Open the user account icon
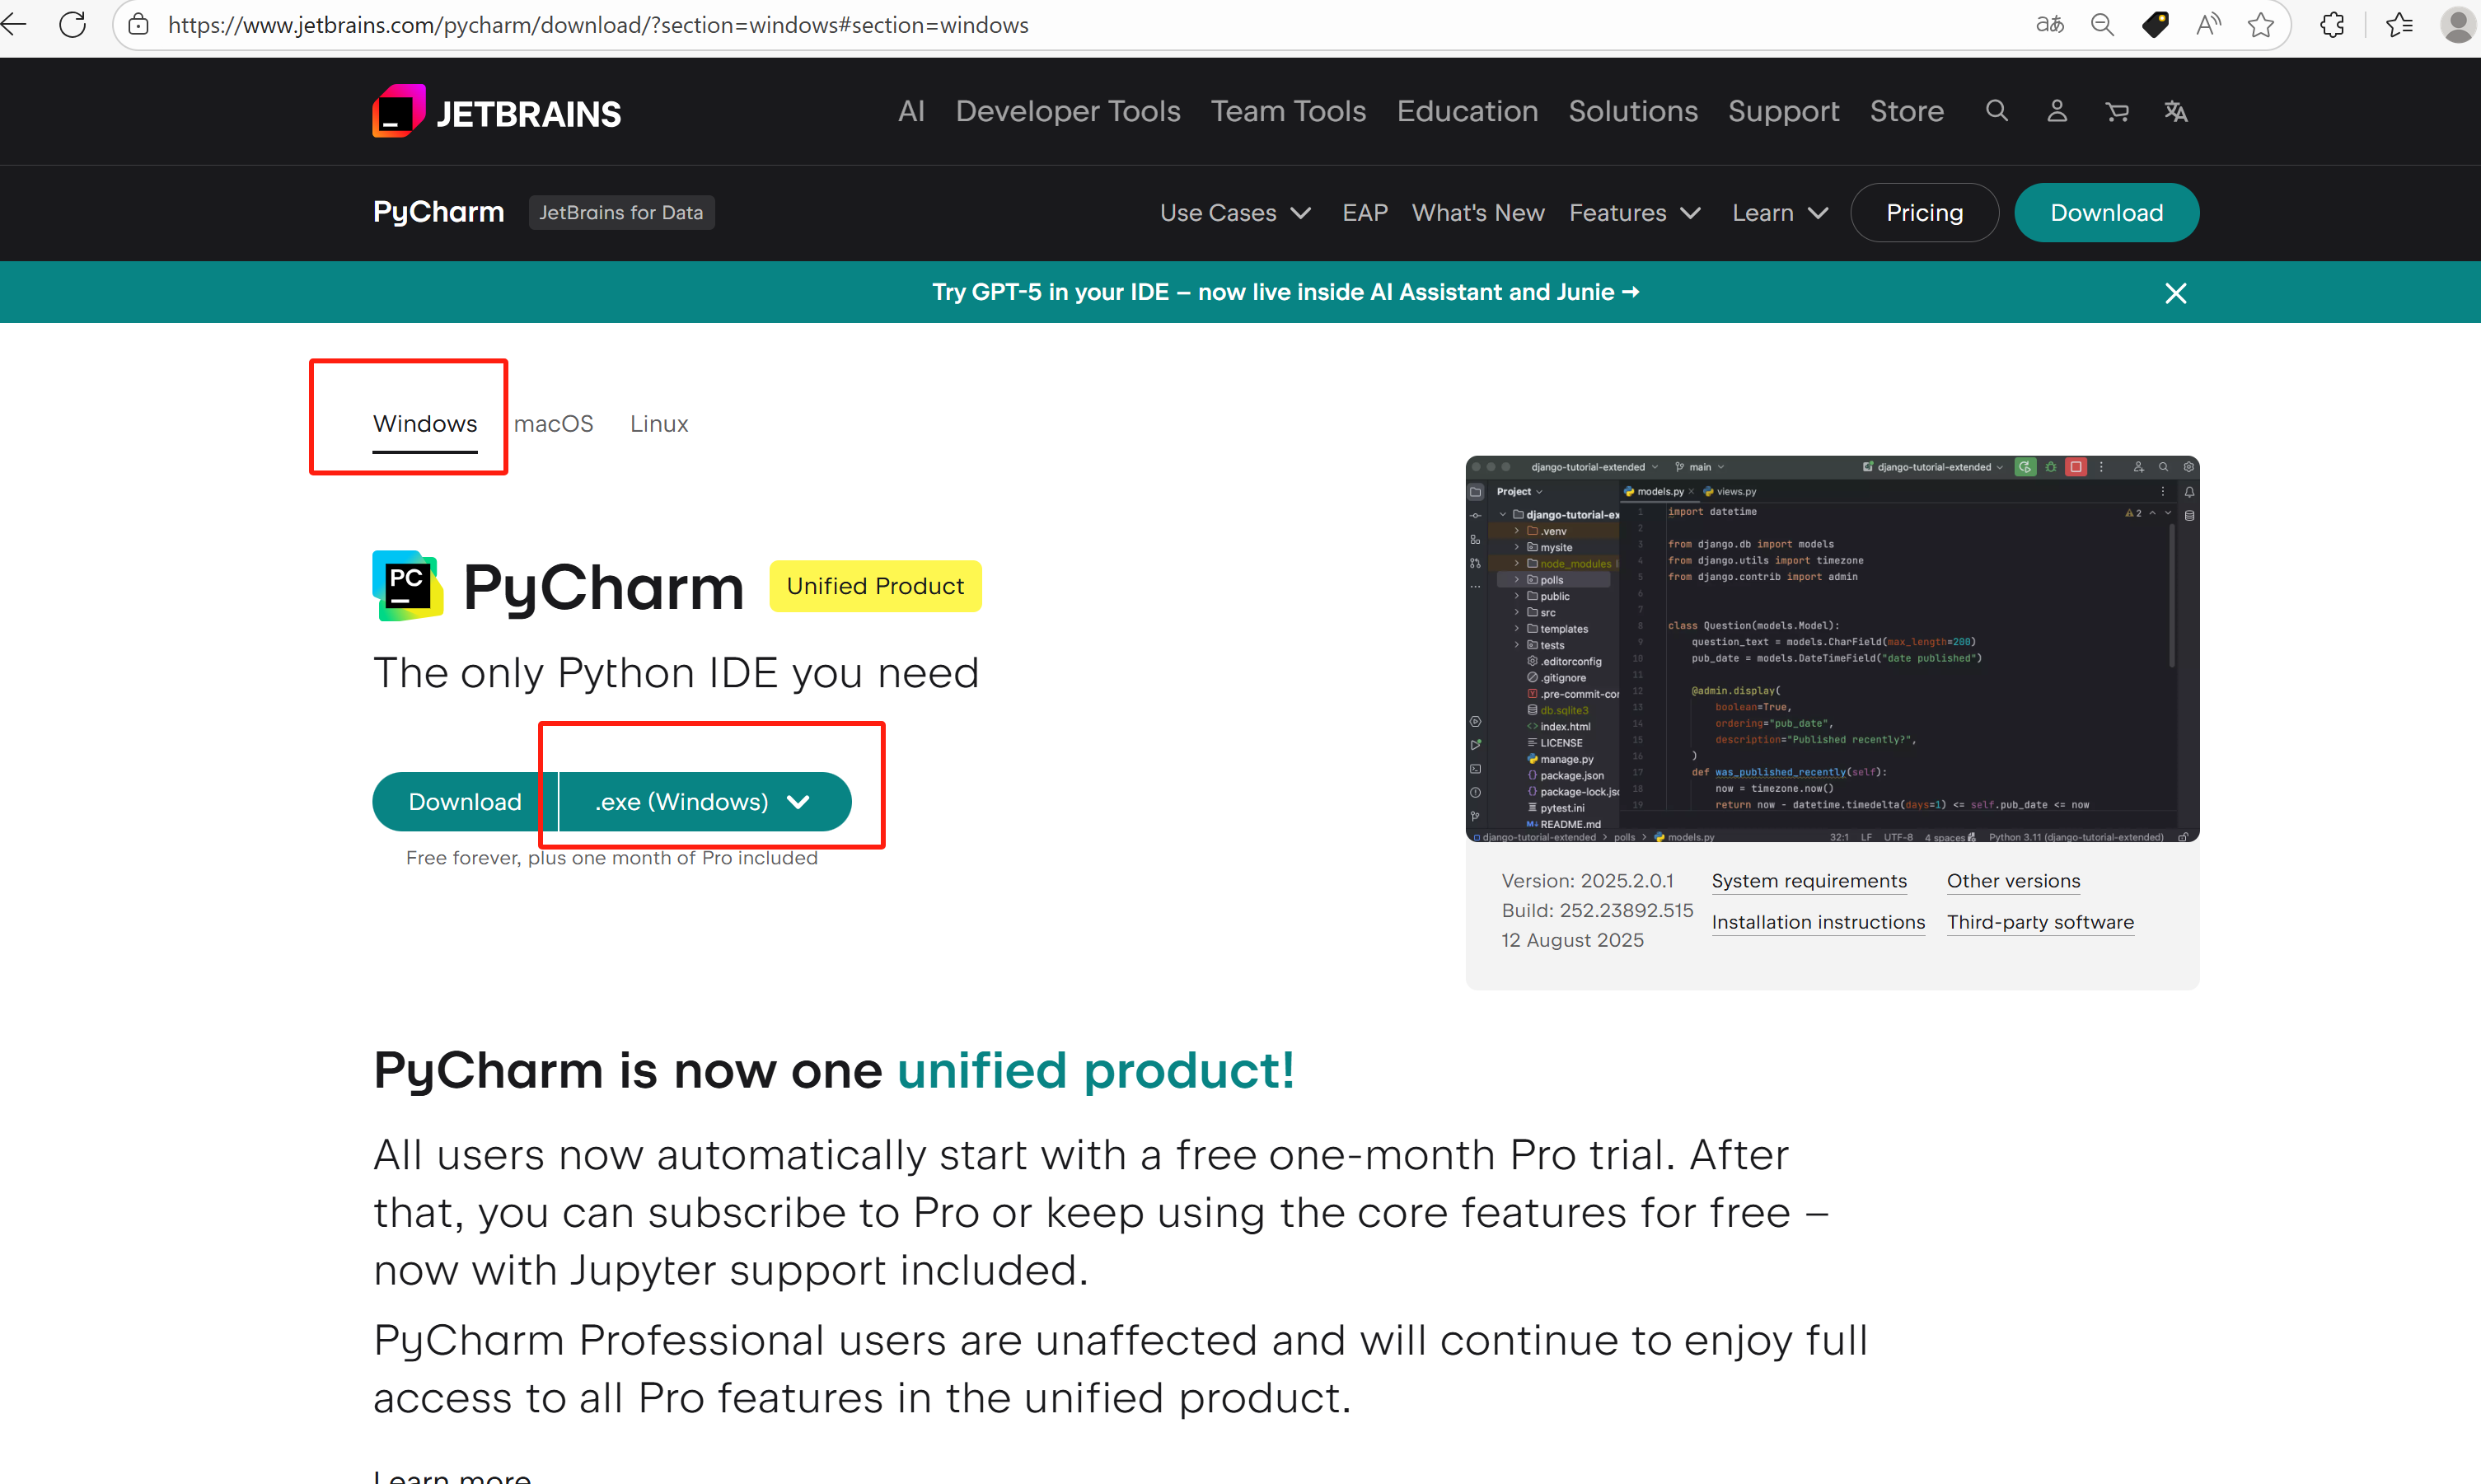The height and width of the screenshot is (1484, 2481). 2056,111
